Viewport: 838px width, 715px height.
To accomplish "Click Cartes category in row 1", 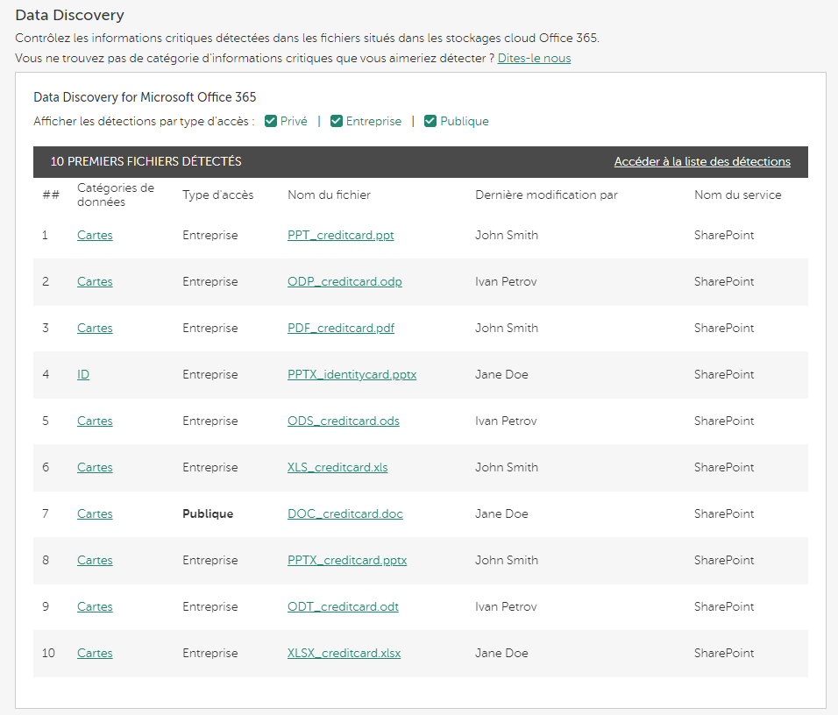I will (95, 236).
